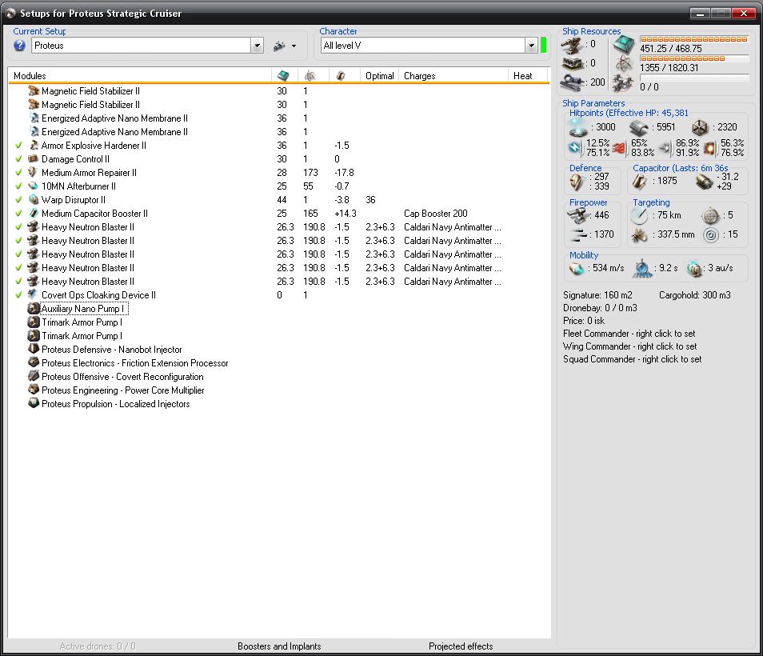Click the launcher hardpoints icon
763x656 pixels.
click(x=573, y=64)
